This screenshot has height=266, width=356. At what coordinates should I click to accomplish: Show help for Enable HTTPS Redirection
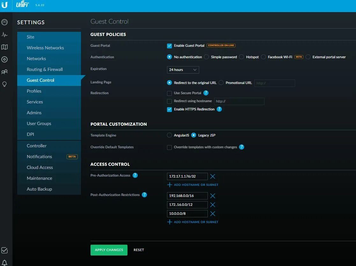(x=219, y=109)
